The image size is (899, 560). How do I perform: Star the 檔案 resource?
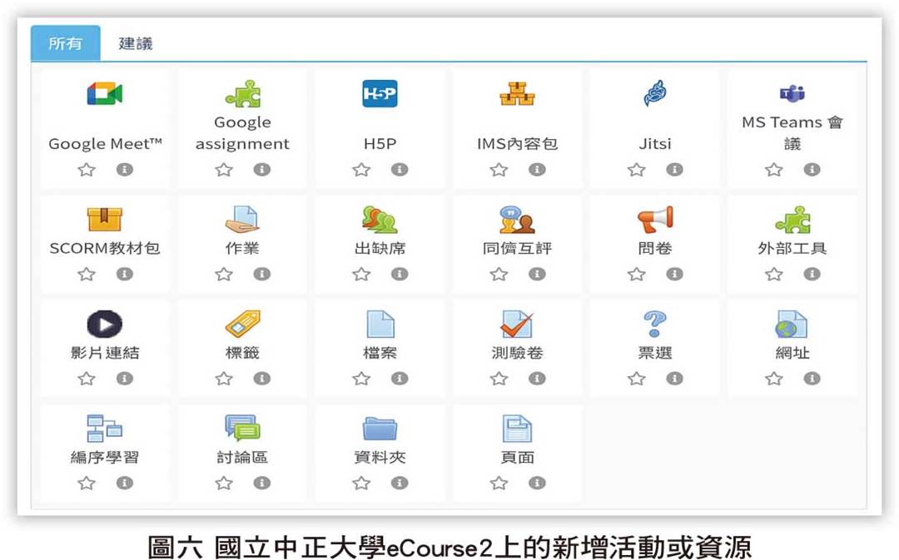pos(361,379)
